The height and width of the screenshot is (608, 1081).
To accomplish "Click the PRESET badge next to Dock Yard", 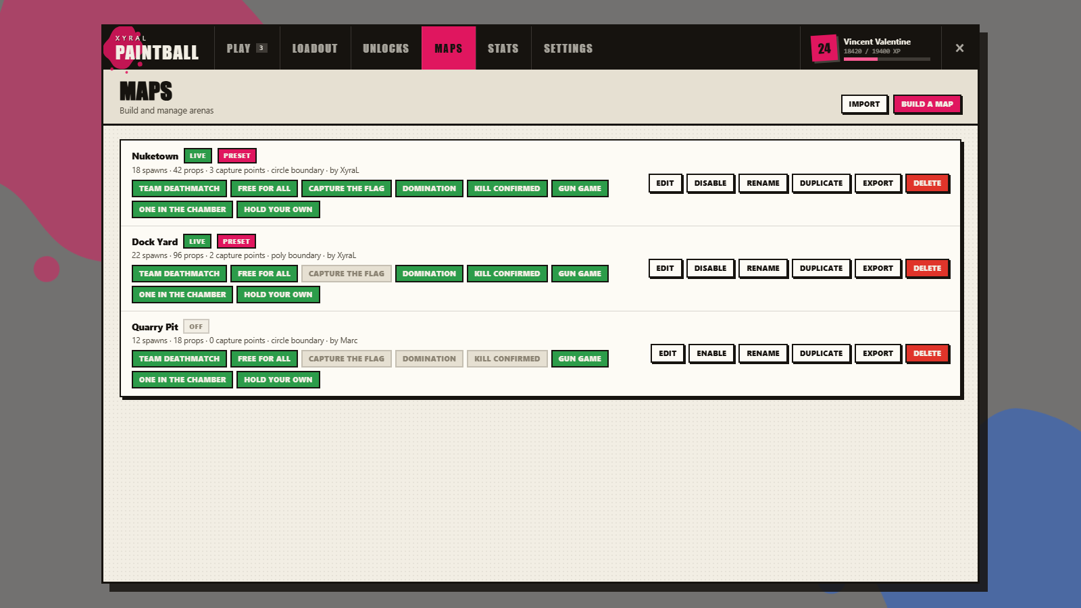I will point(236,241).
